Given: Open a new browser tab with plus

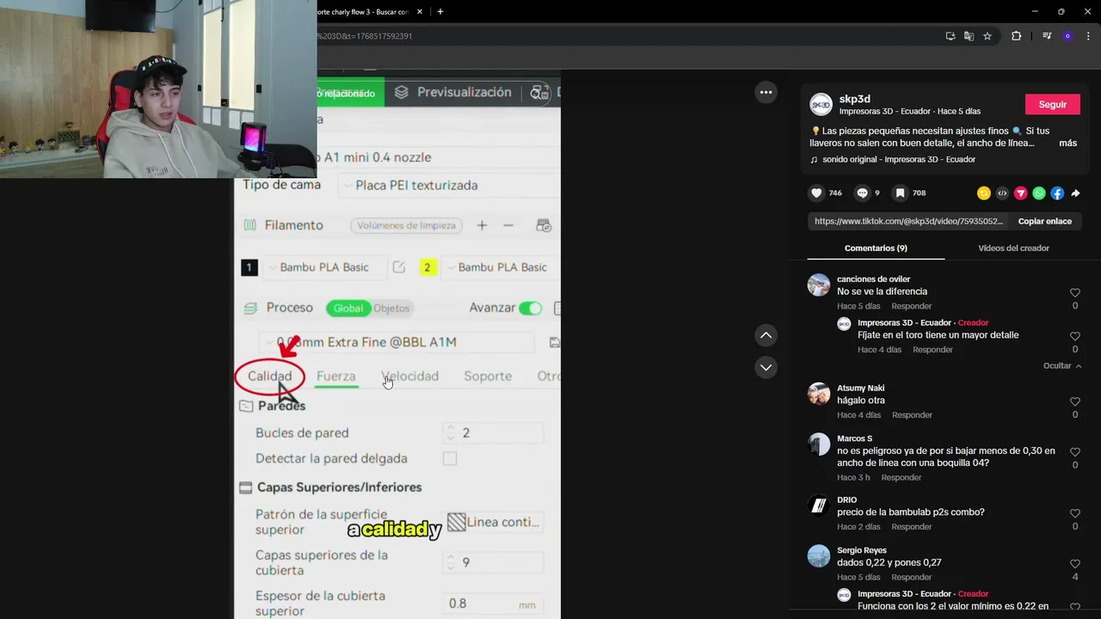Looking at the screenshot, I should [440, 12].
